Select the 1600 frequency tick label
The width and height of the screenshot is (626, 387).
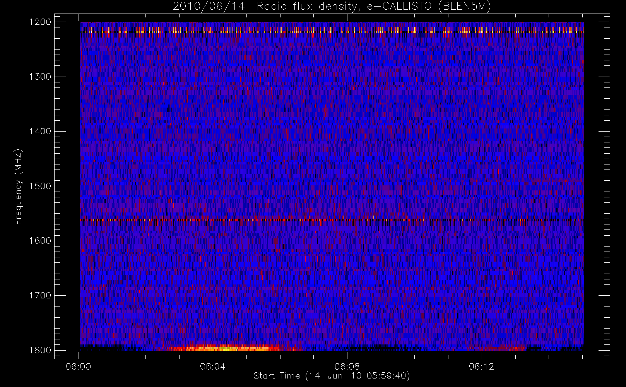pyautogui.click(x=40, y=241)
